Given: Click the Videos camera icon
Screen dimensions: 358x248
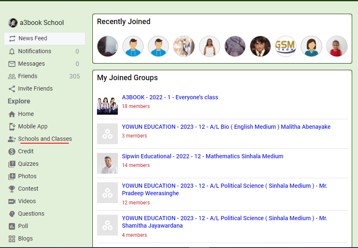Looking at the screenshot, I should click(12, 201).
